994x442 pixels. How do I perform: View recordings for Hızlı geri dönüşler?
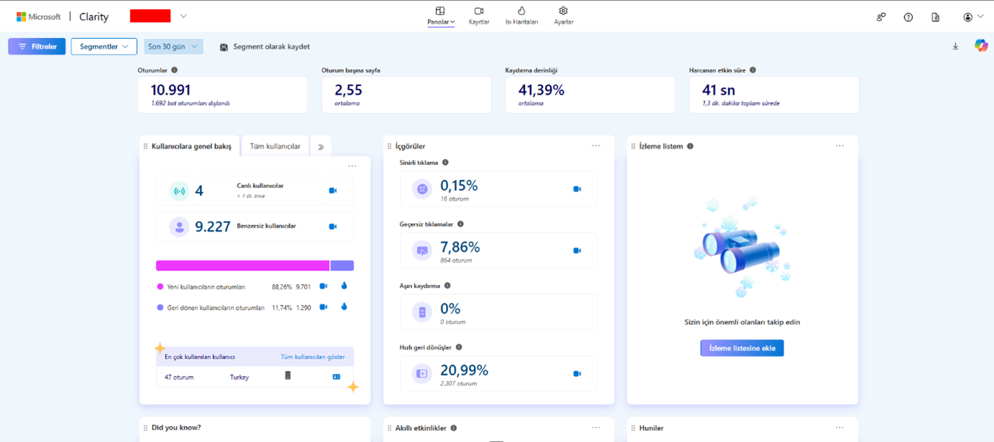point(577,374)
